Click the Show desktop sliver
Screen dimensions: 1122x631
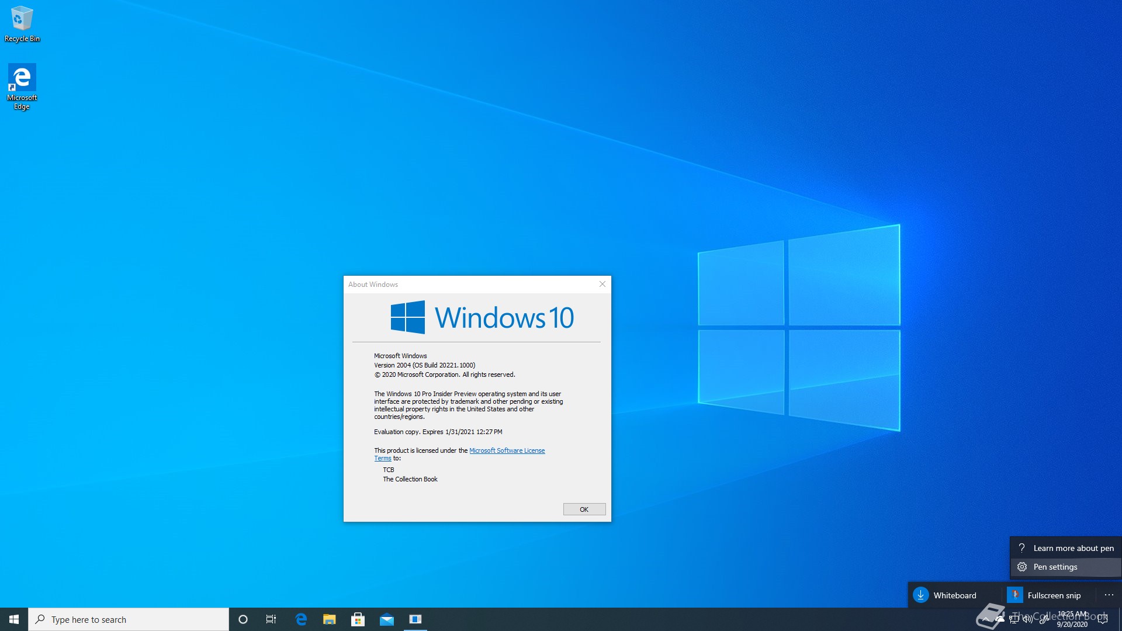click(1120, 619)
